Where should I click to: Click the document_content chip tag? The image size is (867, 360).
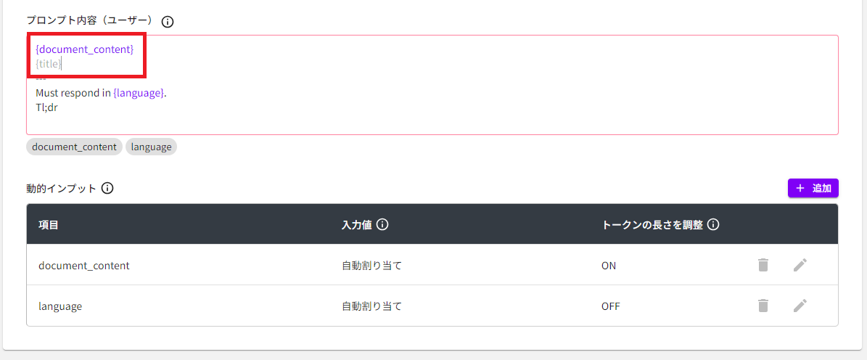(x=74, y=147)
